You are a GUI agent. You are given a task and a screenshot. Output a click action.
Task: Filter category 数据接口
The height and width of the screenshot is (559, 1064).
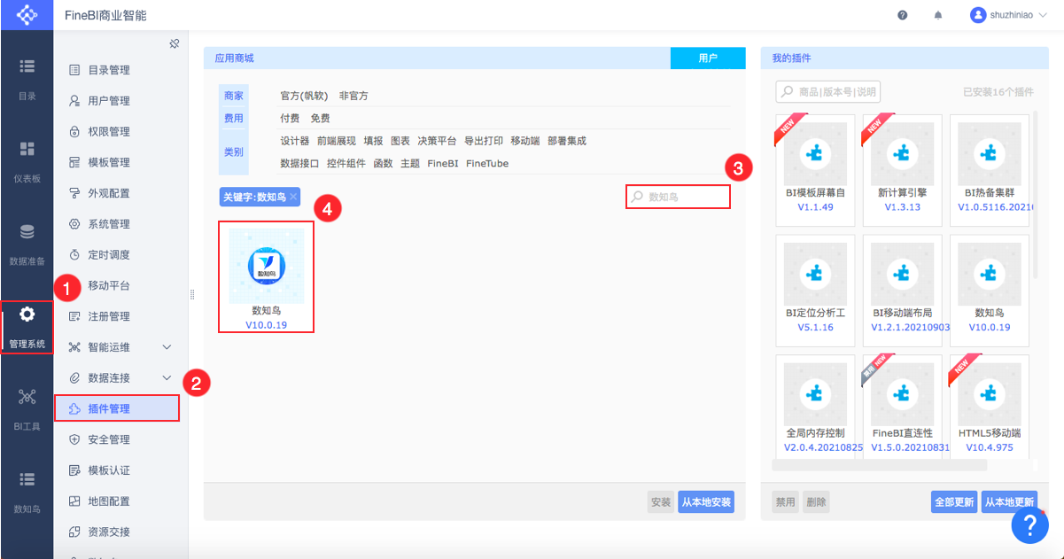(x=299, y=164)
